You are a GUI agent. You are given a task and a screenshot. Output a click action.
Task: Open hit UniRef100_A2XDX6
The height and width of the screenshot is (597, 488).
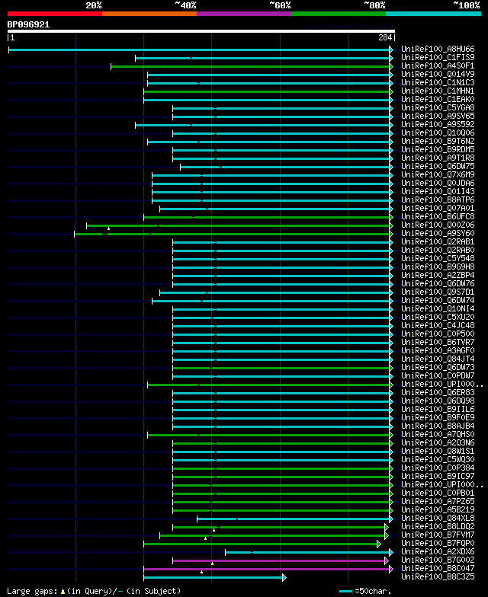pos(438,551)
